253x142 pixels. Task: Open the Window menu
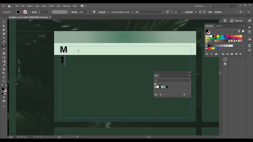click(67, 6)
